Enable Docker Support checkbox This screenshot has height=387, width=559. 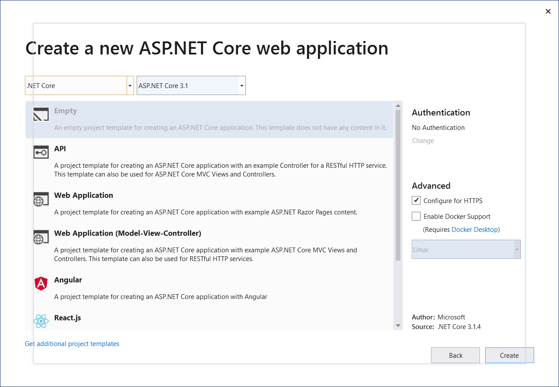coord(416,216)
